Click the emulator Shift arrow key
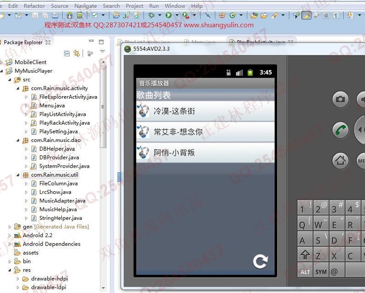365x293 pixels. tap(305, 255)
